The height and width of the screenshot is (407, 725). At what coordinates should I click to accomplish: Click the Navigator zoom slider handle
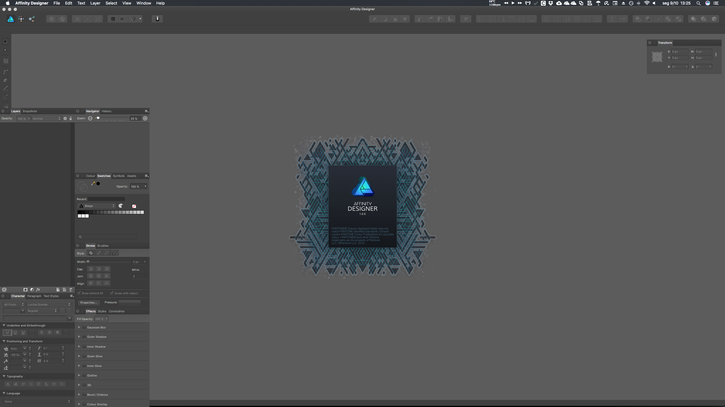(x=98, y=118)
